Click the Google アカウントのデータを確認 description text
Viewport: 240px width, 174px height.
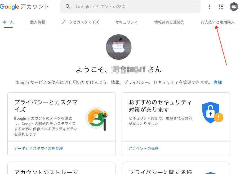[46, 126]
